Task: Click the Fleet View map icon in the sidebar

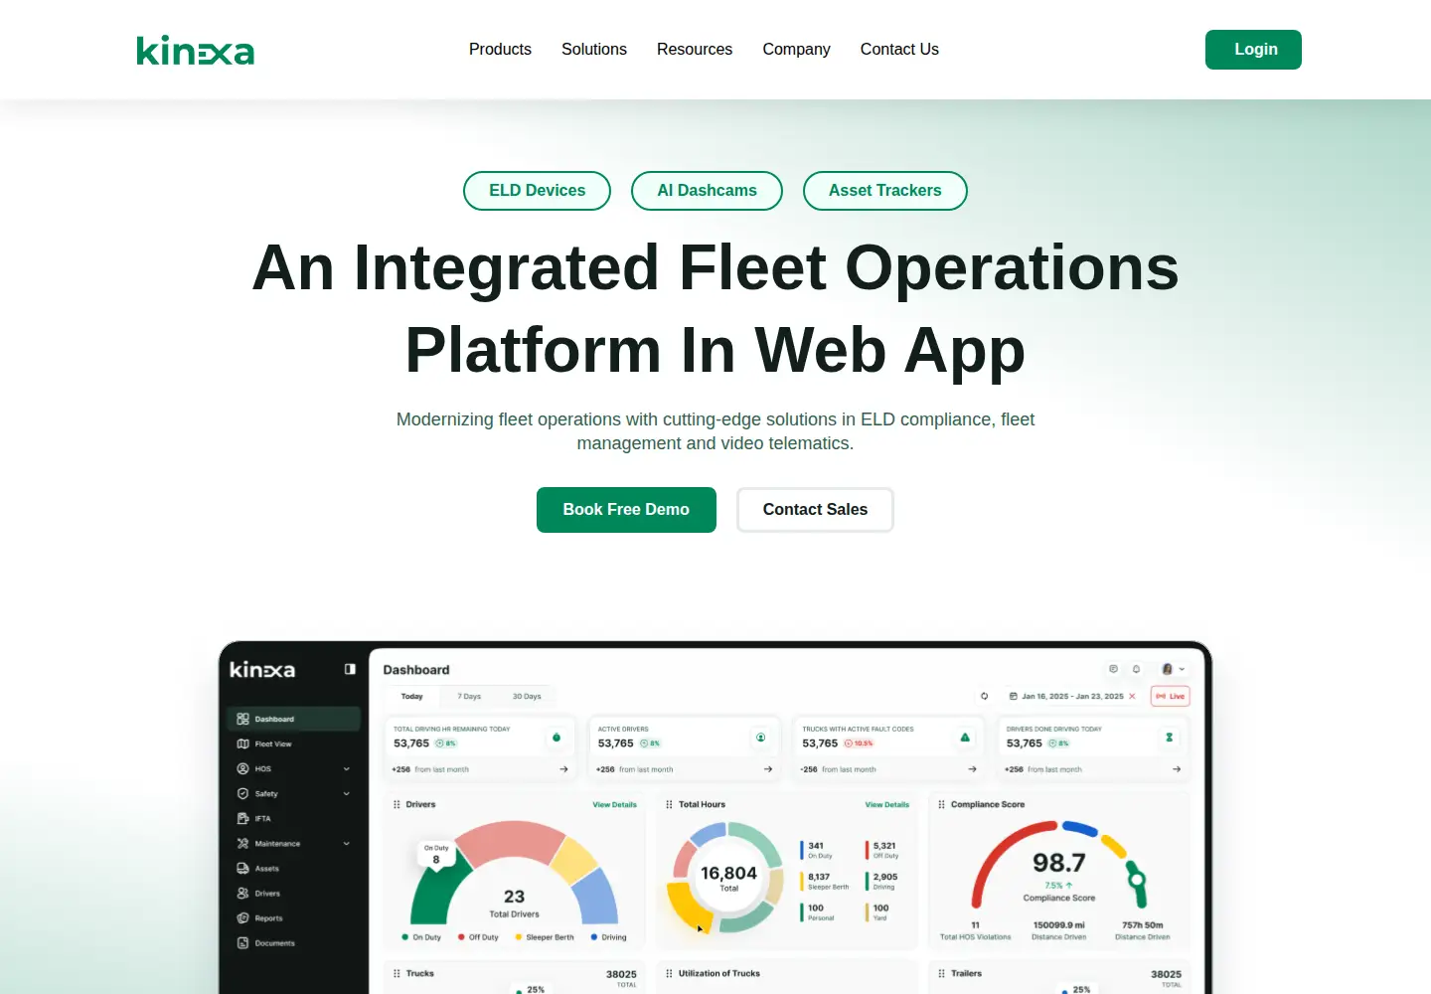Action: [x=242, y=744]
